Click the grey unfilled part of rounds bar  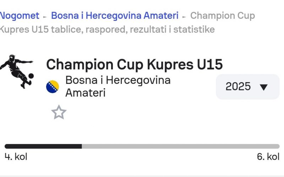pyautogui.click(x=181, y=146)
